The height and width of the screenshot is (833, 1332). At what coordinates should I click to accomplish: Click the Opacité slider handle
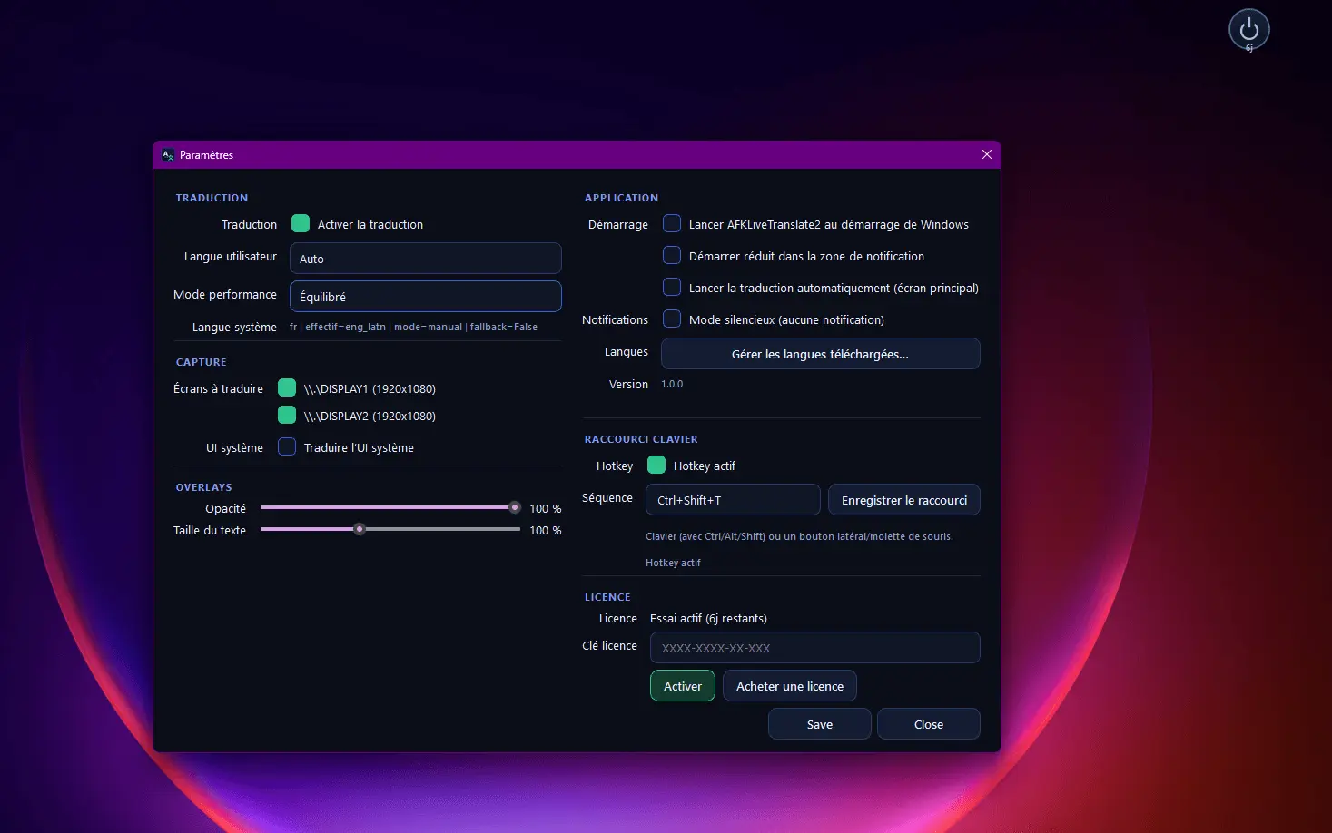(x=515, y=507)
